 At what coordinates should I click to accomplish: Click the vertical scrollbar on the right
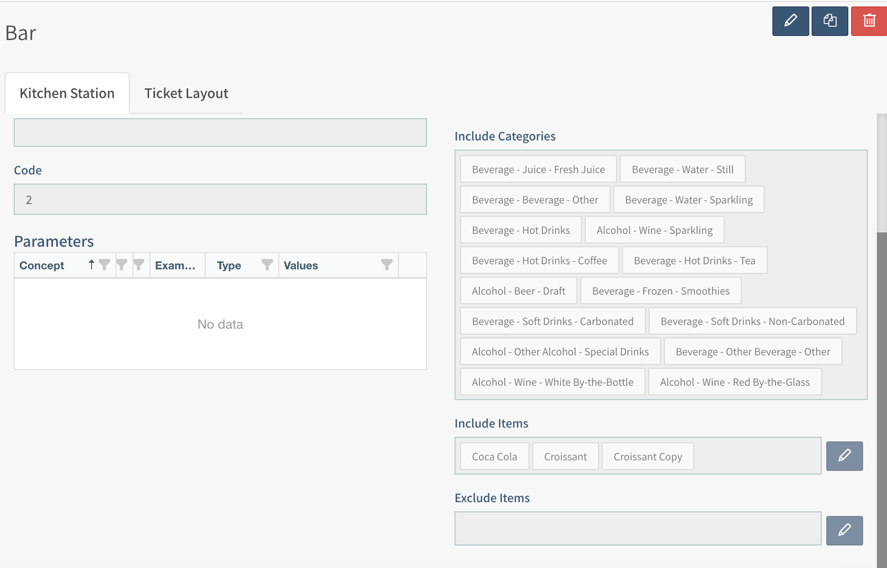881,337
